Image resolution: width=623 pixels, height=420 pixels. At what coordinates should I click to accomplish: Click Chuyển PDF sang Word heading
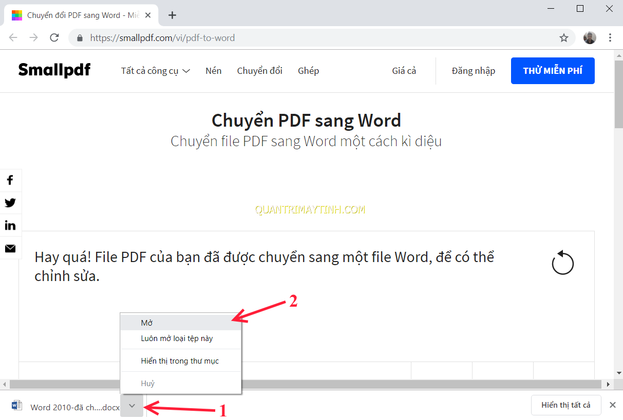pos(306,121)
